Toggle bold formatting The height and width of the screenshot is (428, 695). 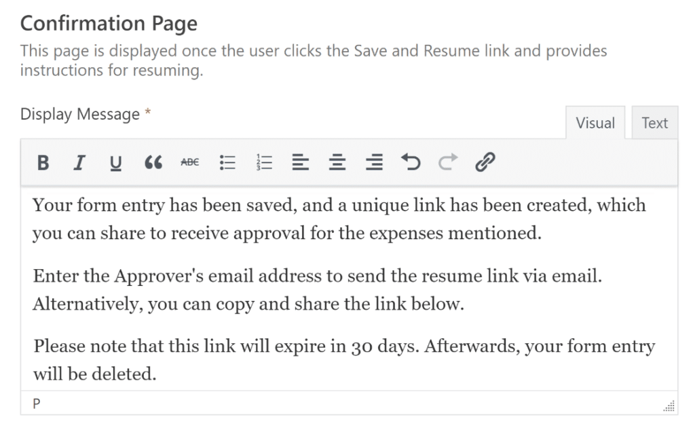point(43,162)
